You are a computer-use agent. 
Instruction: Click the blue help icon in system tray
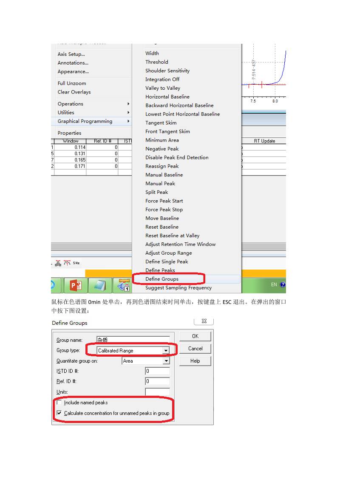[x=283, y=285]
